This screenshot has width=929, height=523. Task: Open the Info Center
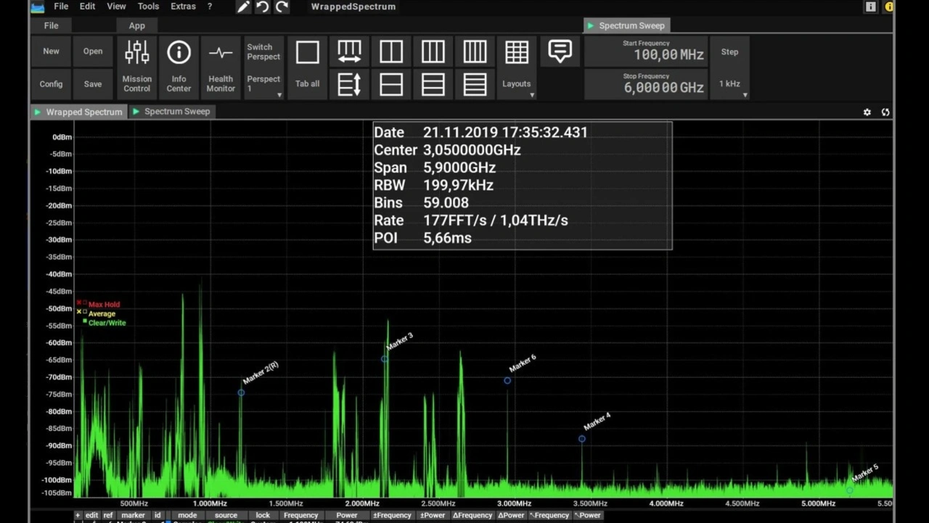pos(179,67)
